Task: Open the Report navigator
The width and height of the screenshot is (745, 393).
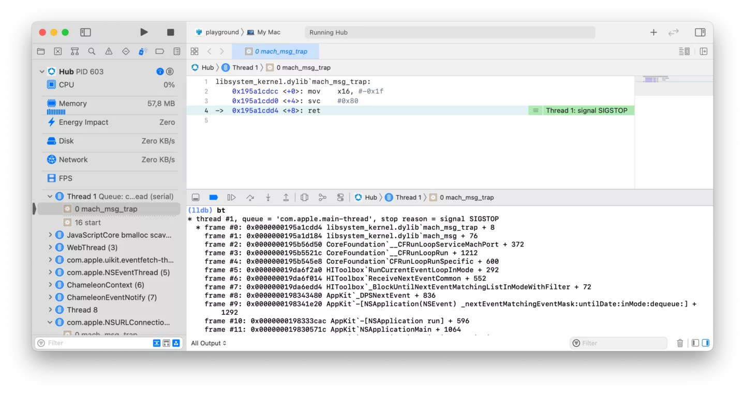Action: (177, 51)
